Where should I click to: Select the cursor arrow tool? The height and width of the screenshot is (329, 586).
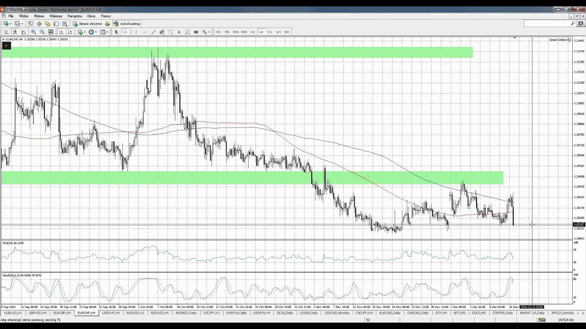[116, 32]
